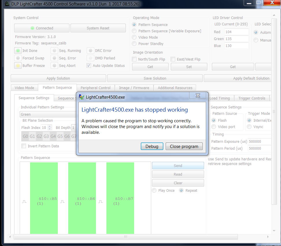Click the Seq. Error status indicator
The width and height of the screenshot is (281, 246).
pyautogui.click(x=54, y=58)
